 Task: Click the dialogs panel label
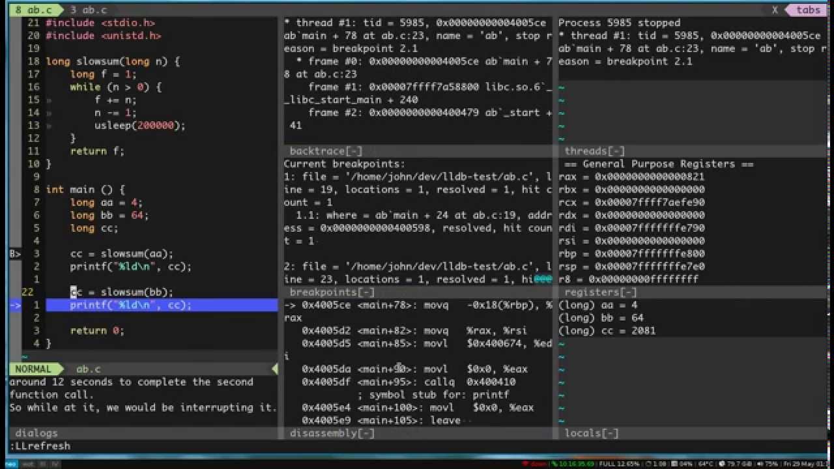[36, 433]
